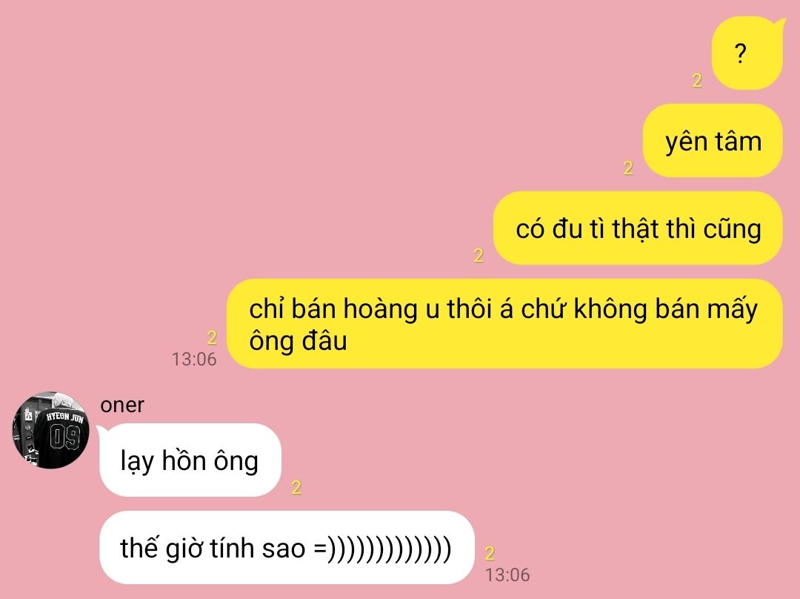
Task: Tap the "chỉ bán hoàng u thôi" message
Action: coord(504,324)
